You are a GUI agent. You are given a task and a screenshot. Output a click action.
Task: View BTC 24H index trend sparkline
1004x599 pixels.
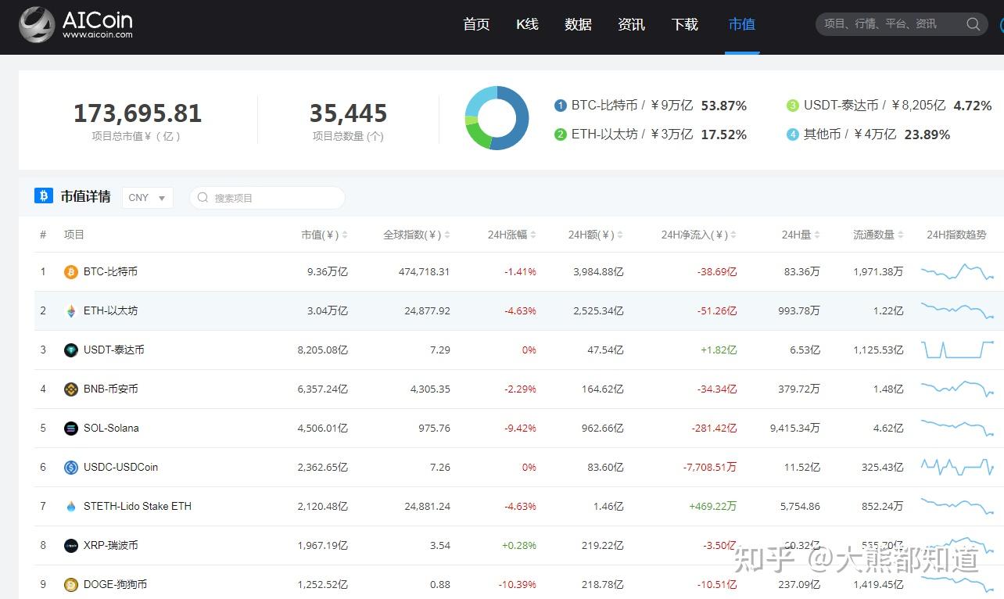pos(957,272)
